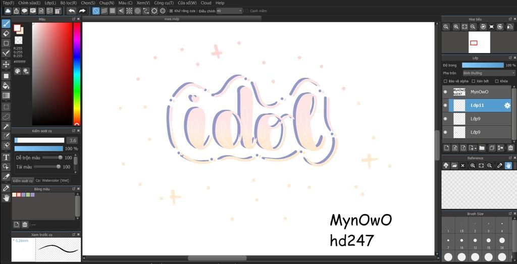Switch to the Cọ: Watercolor (Wet) tab
Image resolution: width=517 pixels, height=264 pixels.
(52, 181)
